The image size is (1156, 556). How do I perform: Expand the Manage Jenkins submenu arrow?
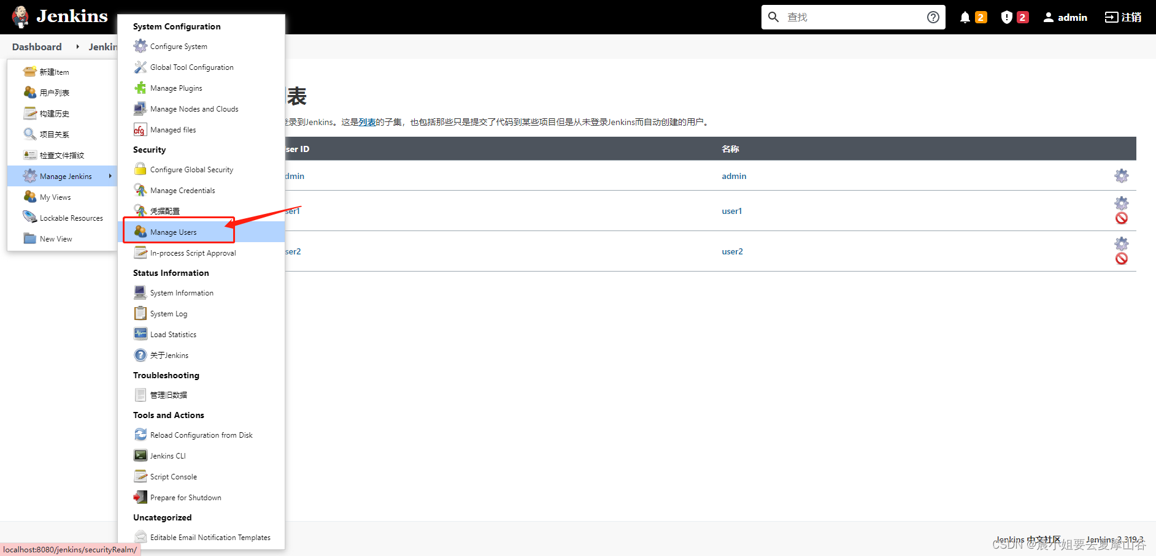[x=110, y=176]
